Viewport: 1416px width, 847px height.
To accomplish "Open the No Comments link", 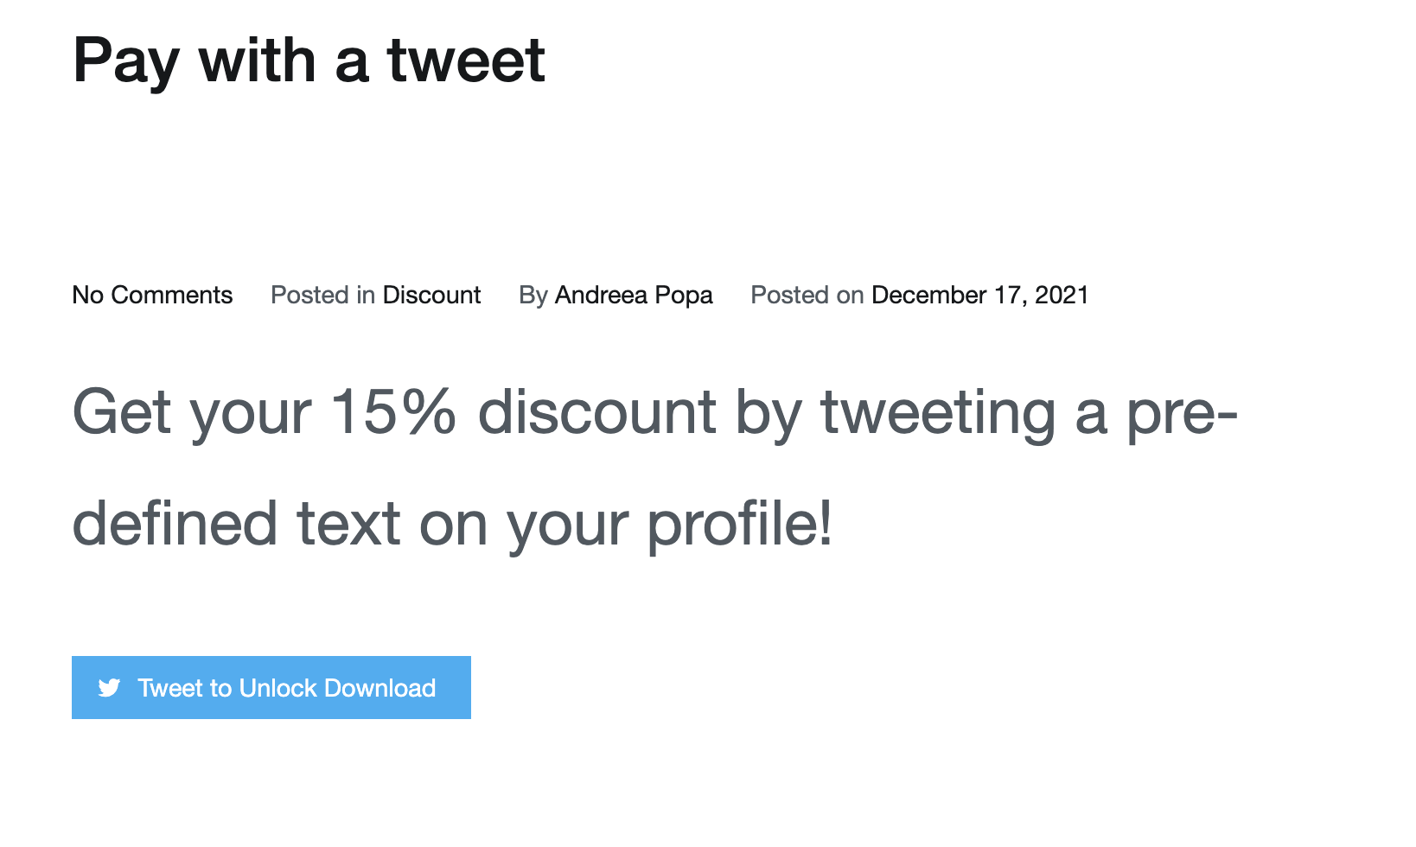I will 152,295.
